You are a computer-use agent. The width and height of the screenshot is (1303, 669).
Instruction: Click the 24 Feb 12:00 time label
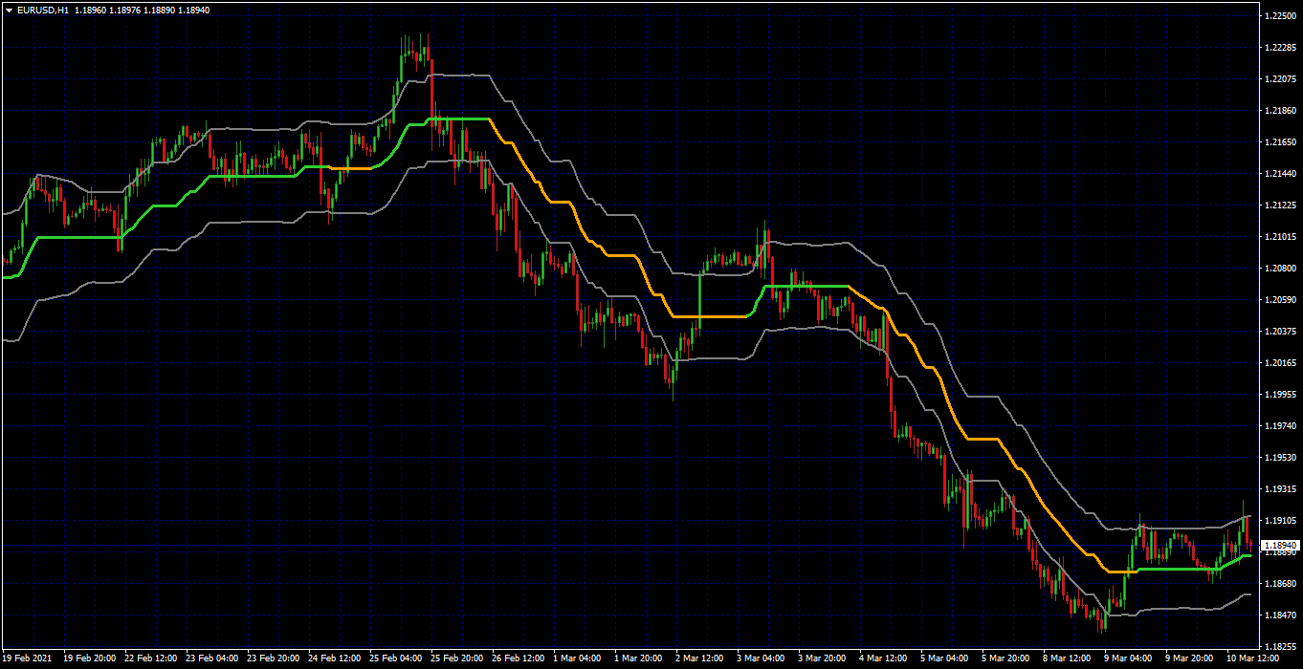coord(334,658)
